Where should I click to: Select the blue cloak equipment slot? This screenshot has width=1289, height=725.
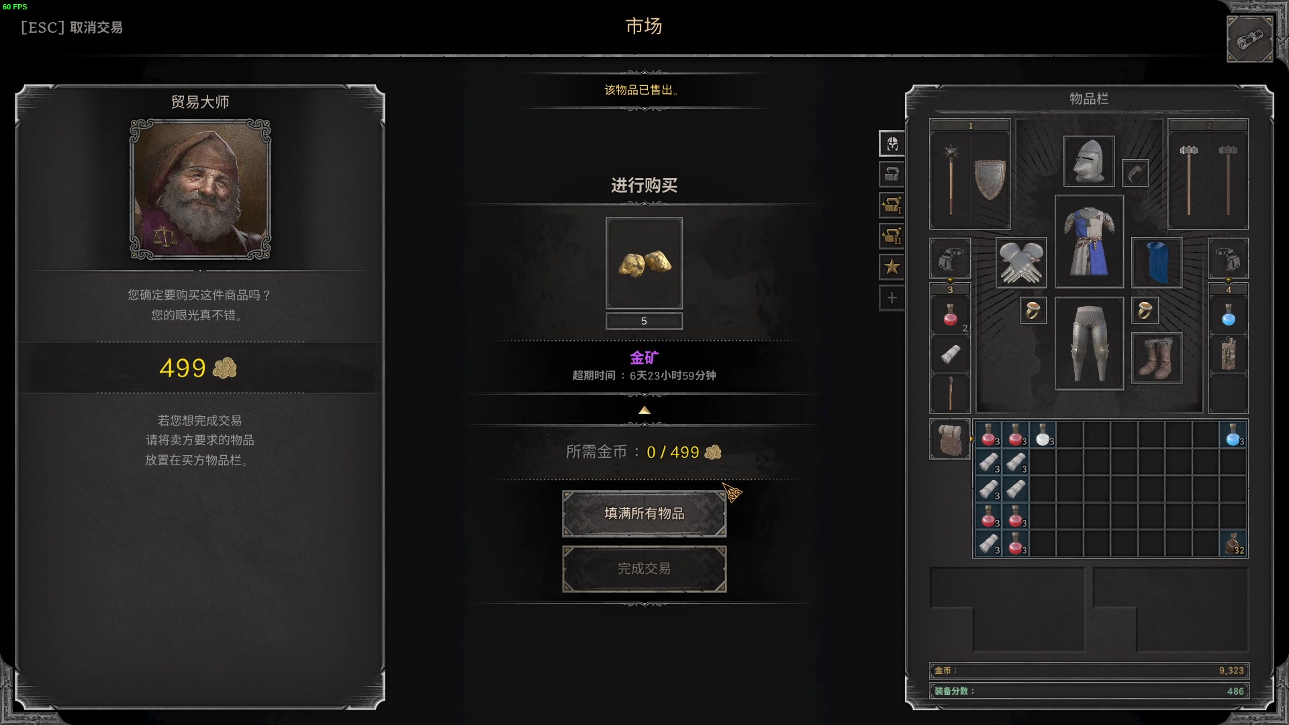point(1156,262)
